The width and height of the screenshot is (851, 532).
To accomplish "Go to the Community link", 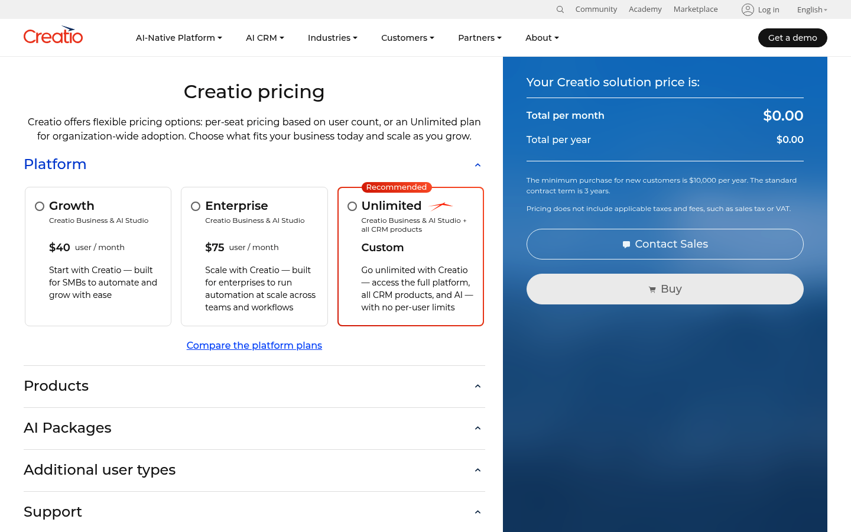I will pyautogui.click(x=596, y=9).
